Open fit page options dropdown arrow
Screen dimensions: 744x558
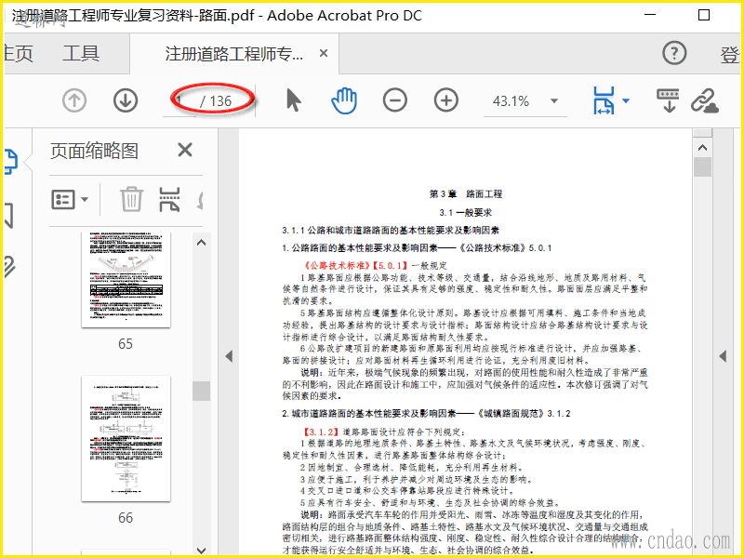(625, 100)
